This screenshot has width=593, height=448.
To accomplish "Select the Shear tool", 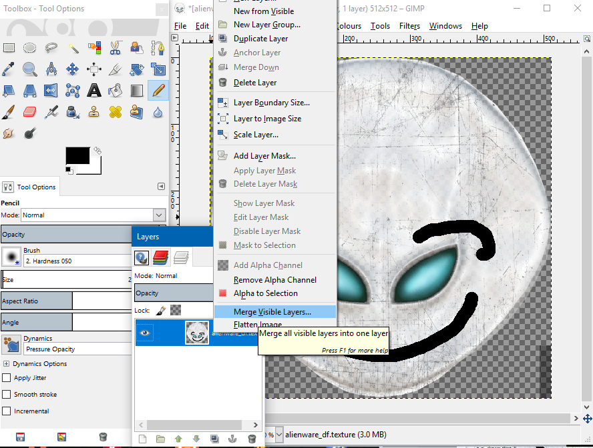I will 9,91.
